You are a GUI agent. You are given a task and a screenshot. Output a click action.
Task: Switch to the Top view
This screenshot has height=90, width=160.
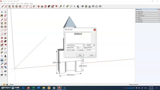click(86, 6)
